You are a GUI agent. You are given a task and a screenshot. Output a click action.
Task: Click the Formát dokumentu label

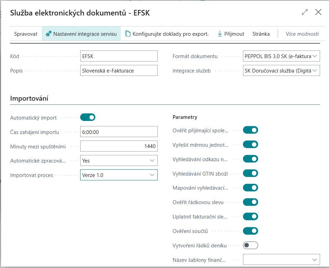195,56
